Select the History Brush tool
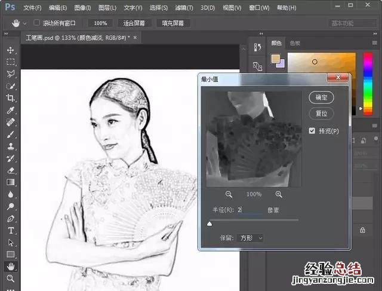The height and width of the screenshot is (291, 382). [x=10, y=158]
